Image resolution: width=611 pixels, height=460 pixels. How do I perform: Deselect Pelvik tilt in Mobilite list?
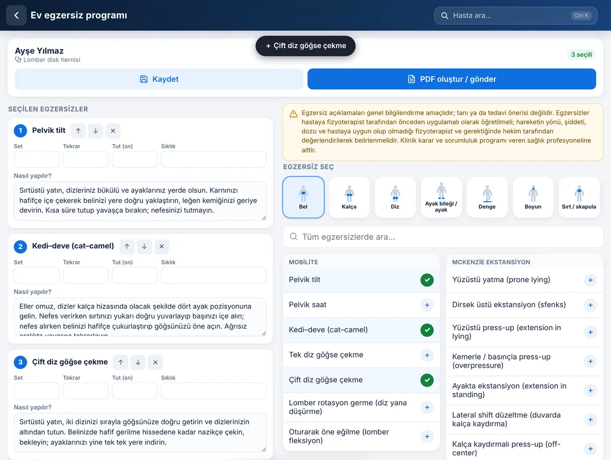coord(427,280)
